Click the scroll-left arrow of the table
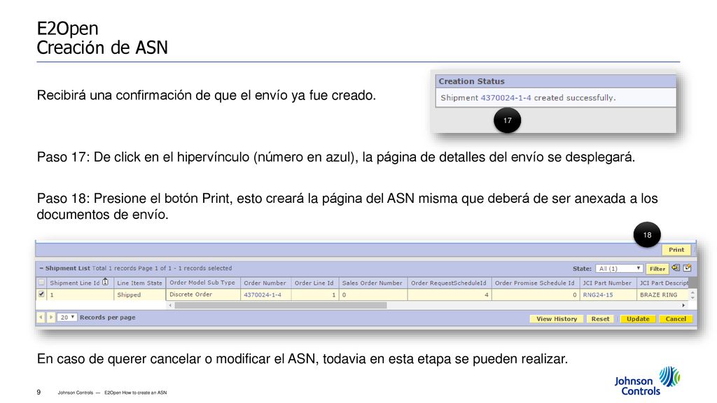Screen dimensions: 717x403 pyautogui.click(x=171, y=305)
